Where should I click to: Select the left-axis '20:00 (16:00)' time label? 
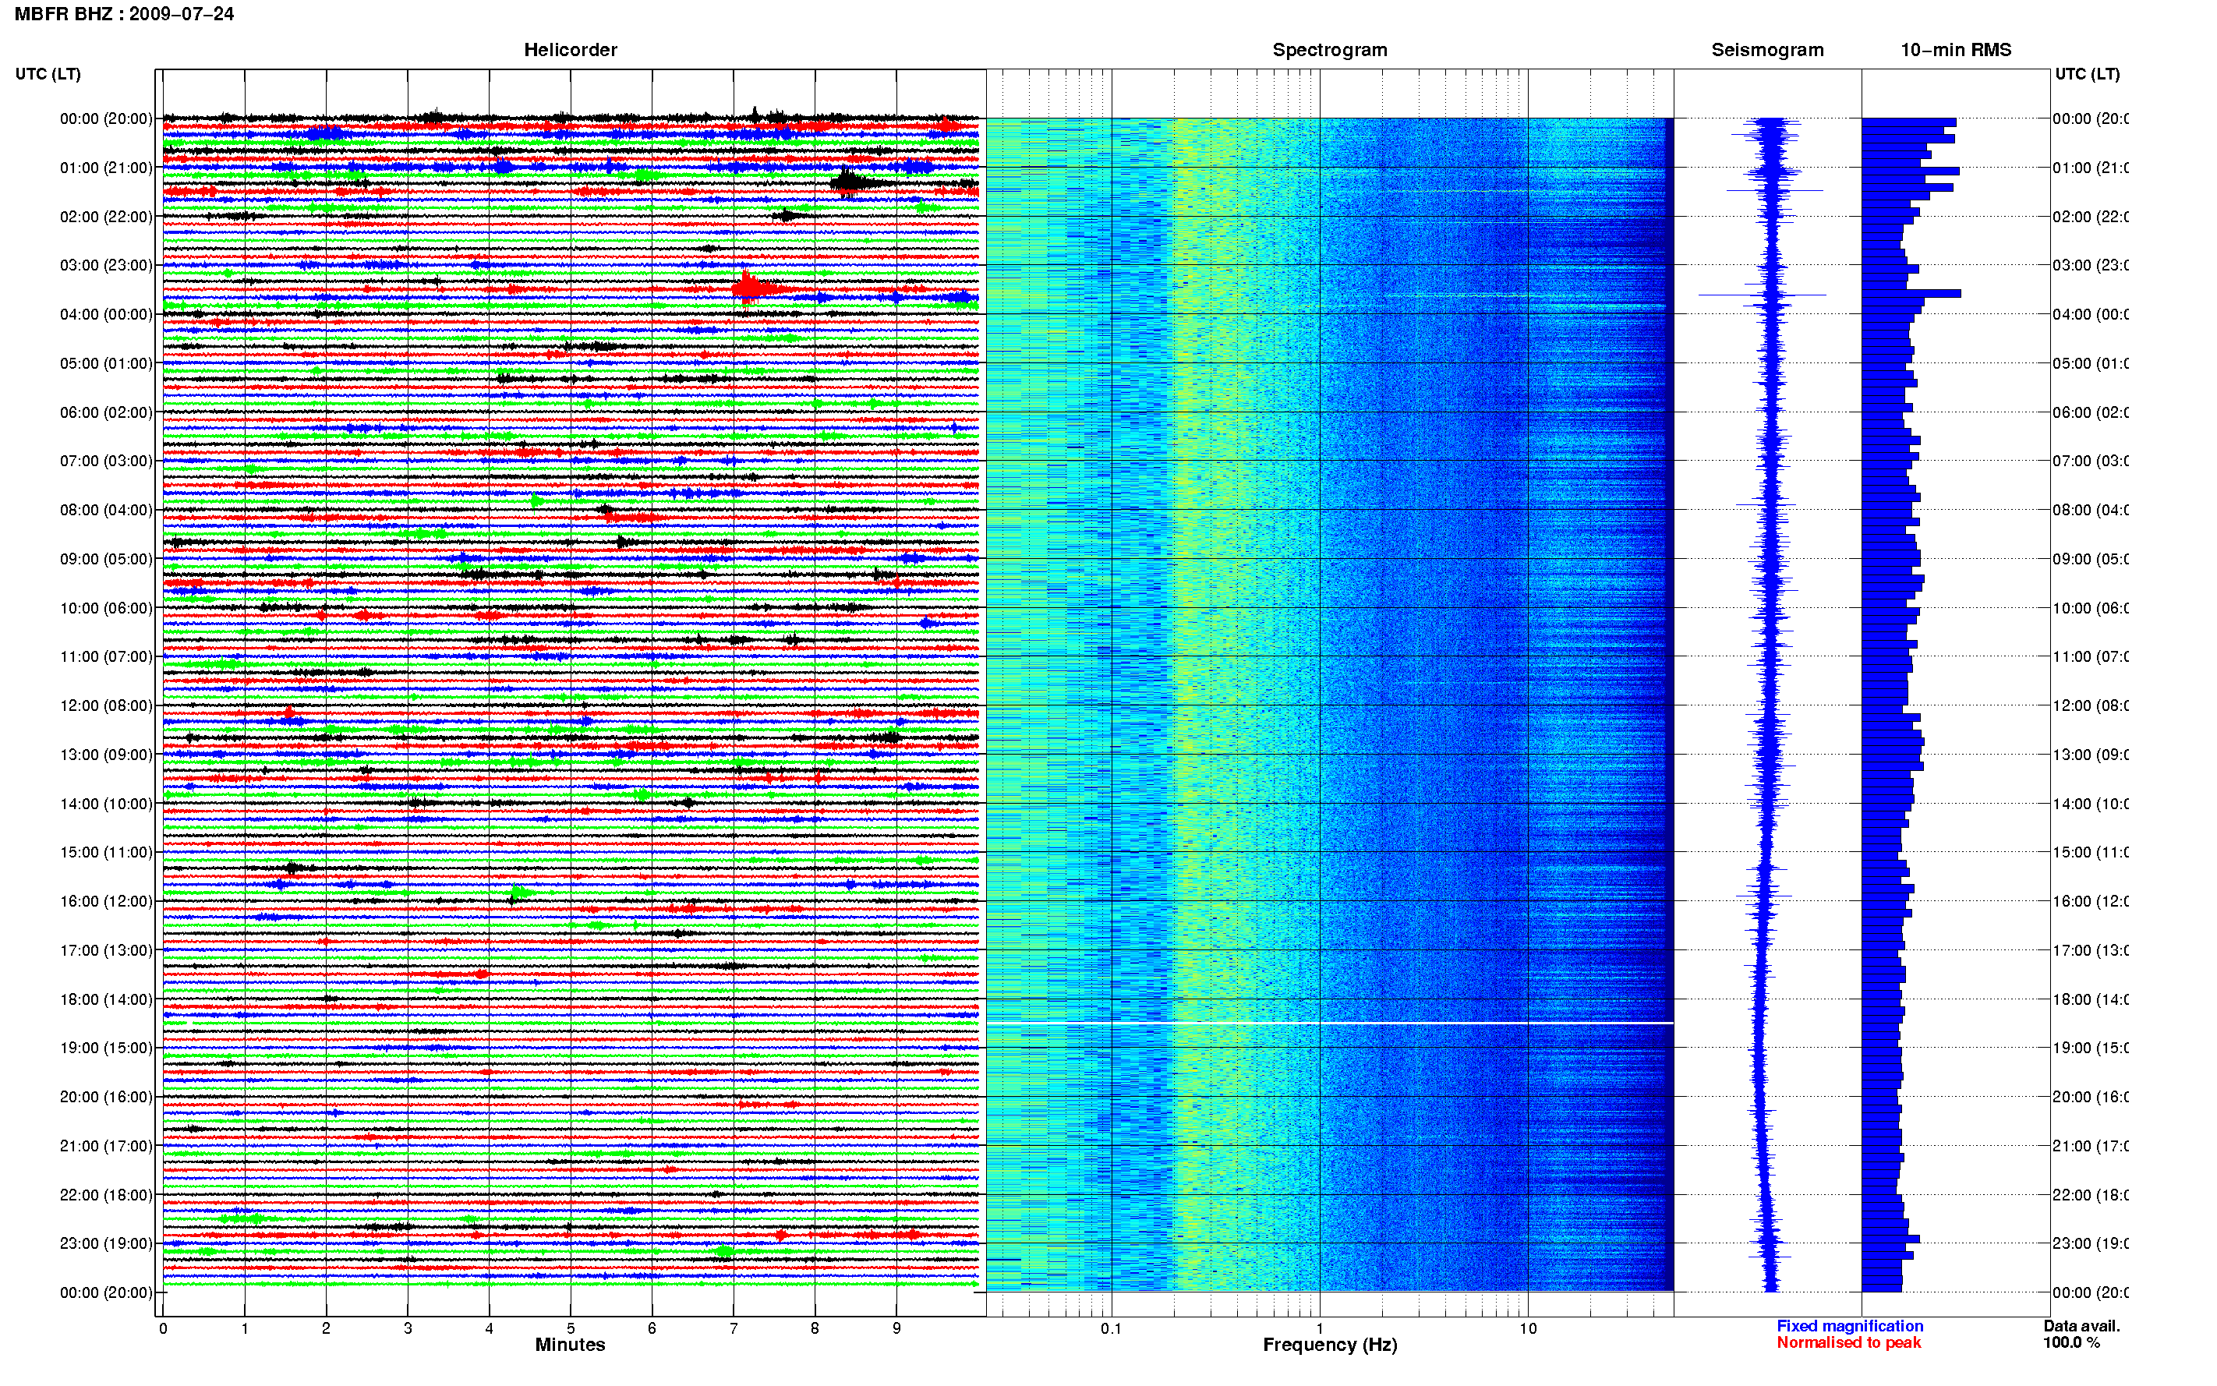106,1096
